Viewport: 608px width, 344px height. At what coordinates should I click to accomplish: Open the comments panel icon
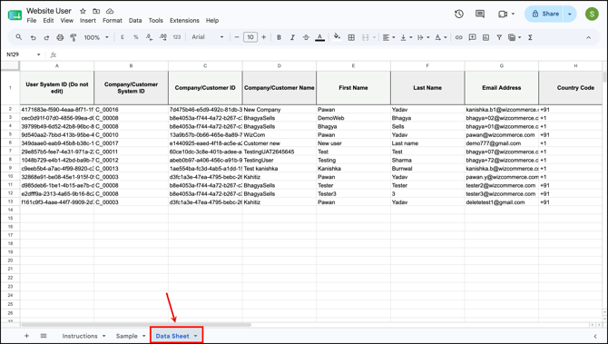point(480,14)
